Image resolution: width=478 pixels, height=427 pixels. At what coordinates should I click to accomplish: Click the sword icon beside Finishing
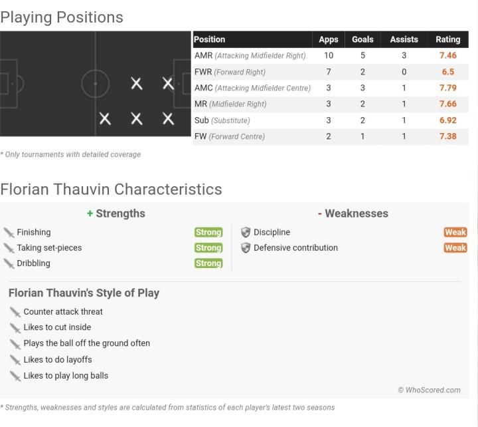click(x=9, y=232)
